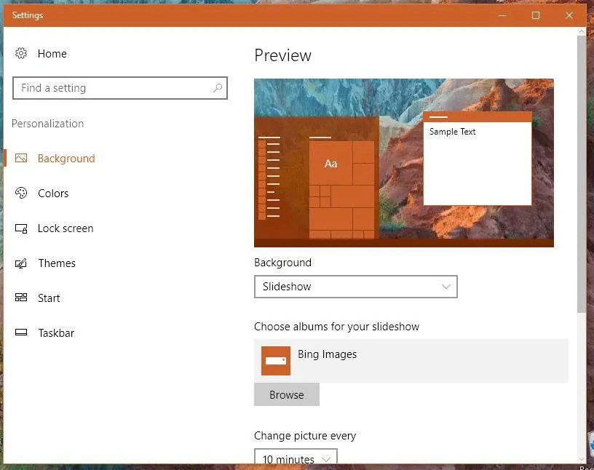Viewport: 594px width, 470px height.
Task: Click the search magnifier icon
Action: coord(218,88)
